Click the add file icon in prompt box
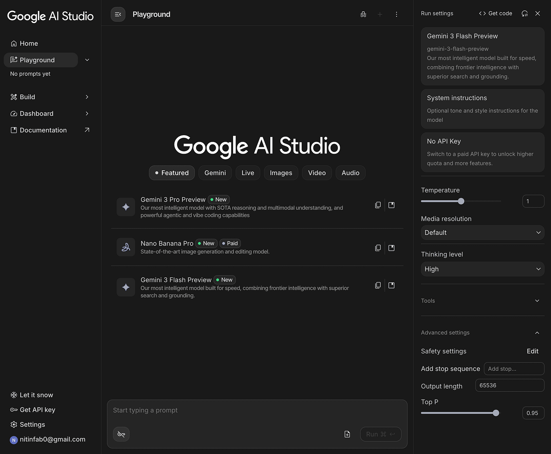The image size is (551, 454). 347,434
